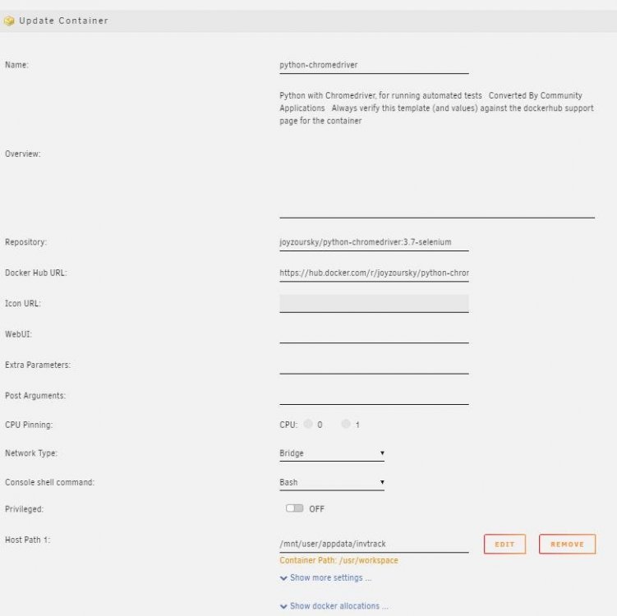This screenshot has height=616, width=617.
Task: Click the empty Icon URL field
Action: pyautogui.click(x=374, y=304)
